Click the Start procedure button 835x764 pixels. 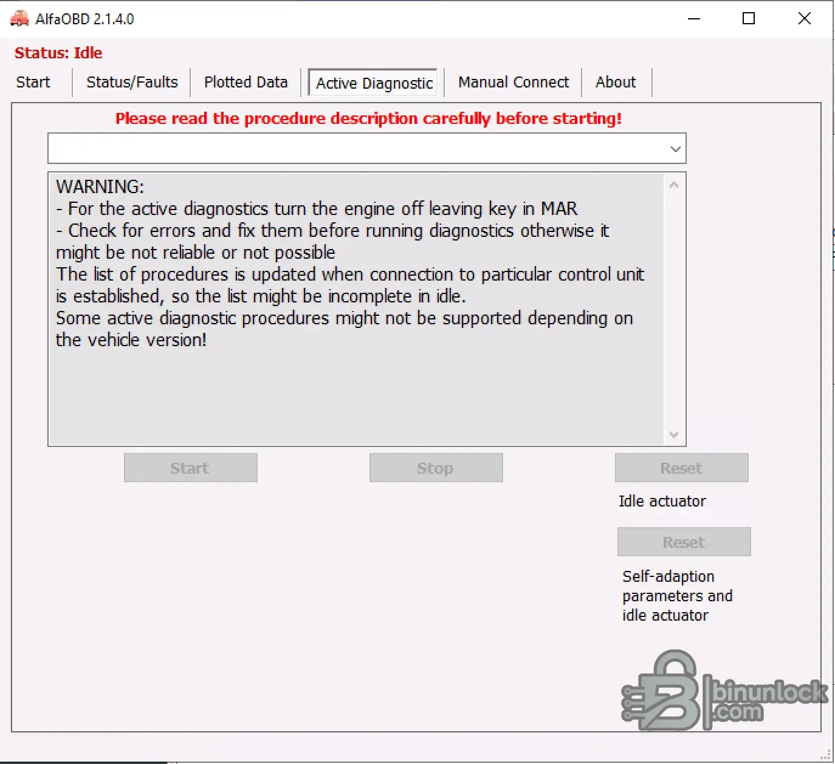(190, 468)
